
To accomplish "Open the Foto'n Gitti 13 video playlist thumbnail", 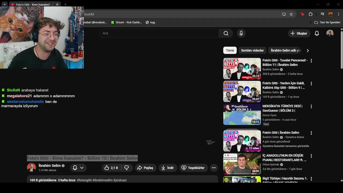I will point(242,141).
